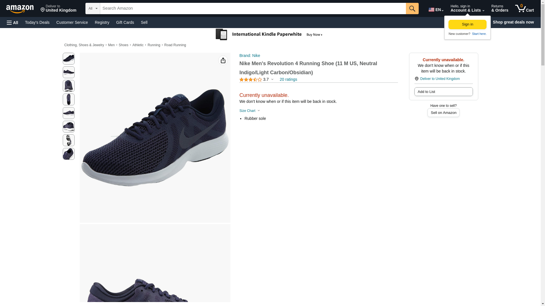545x306 pixels.
Task: Select the first shoe thumbnail
Action: click(x=69, y=59)
